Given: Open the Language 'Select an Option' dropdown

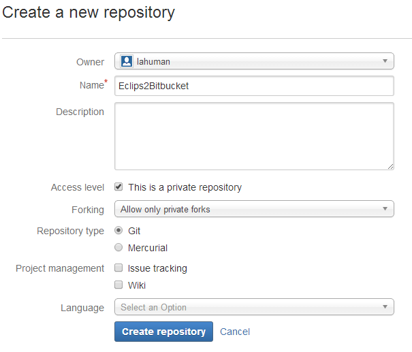Looking at the screenshot, I should [254, 307].
